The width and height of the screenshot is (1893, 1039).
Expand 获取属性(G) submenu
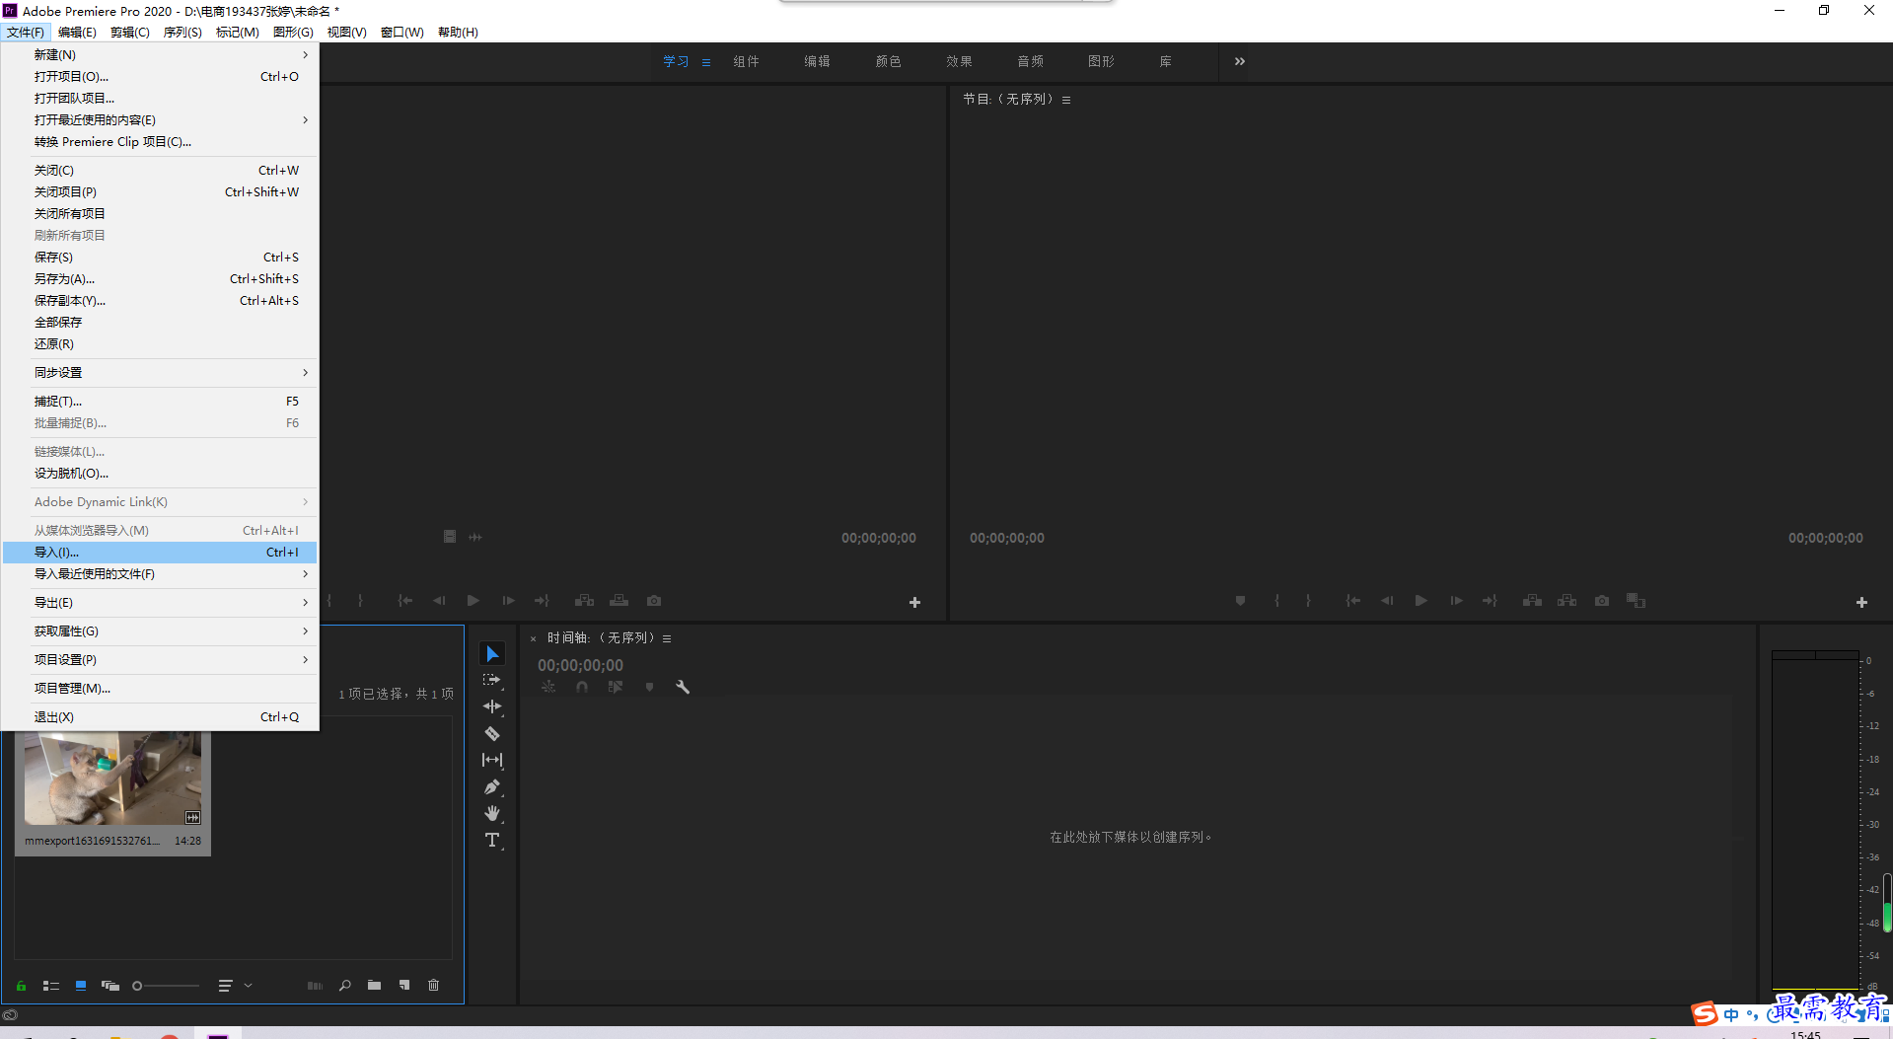[x=160, y=631]
